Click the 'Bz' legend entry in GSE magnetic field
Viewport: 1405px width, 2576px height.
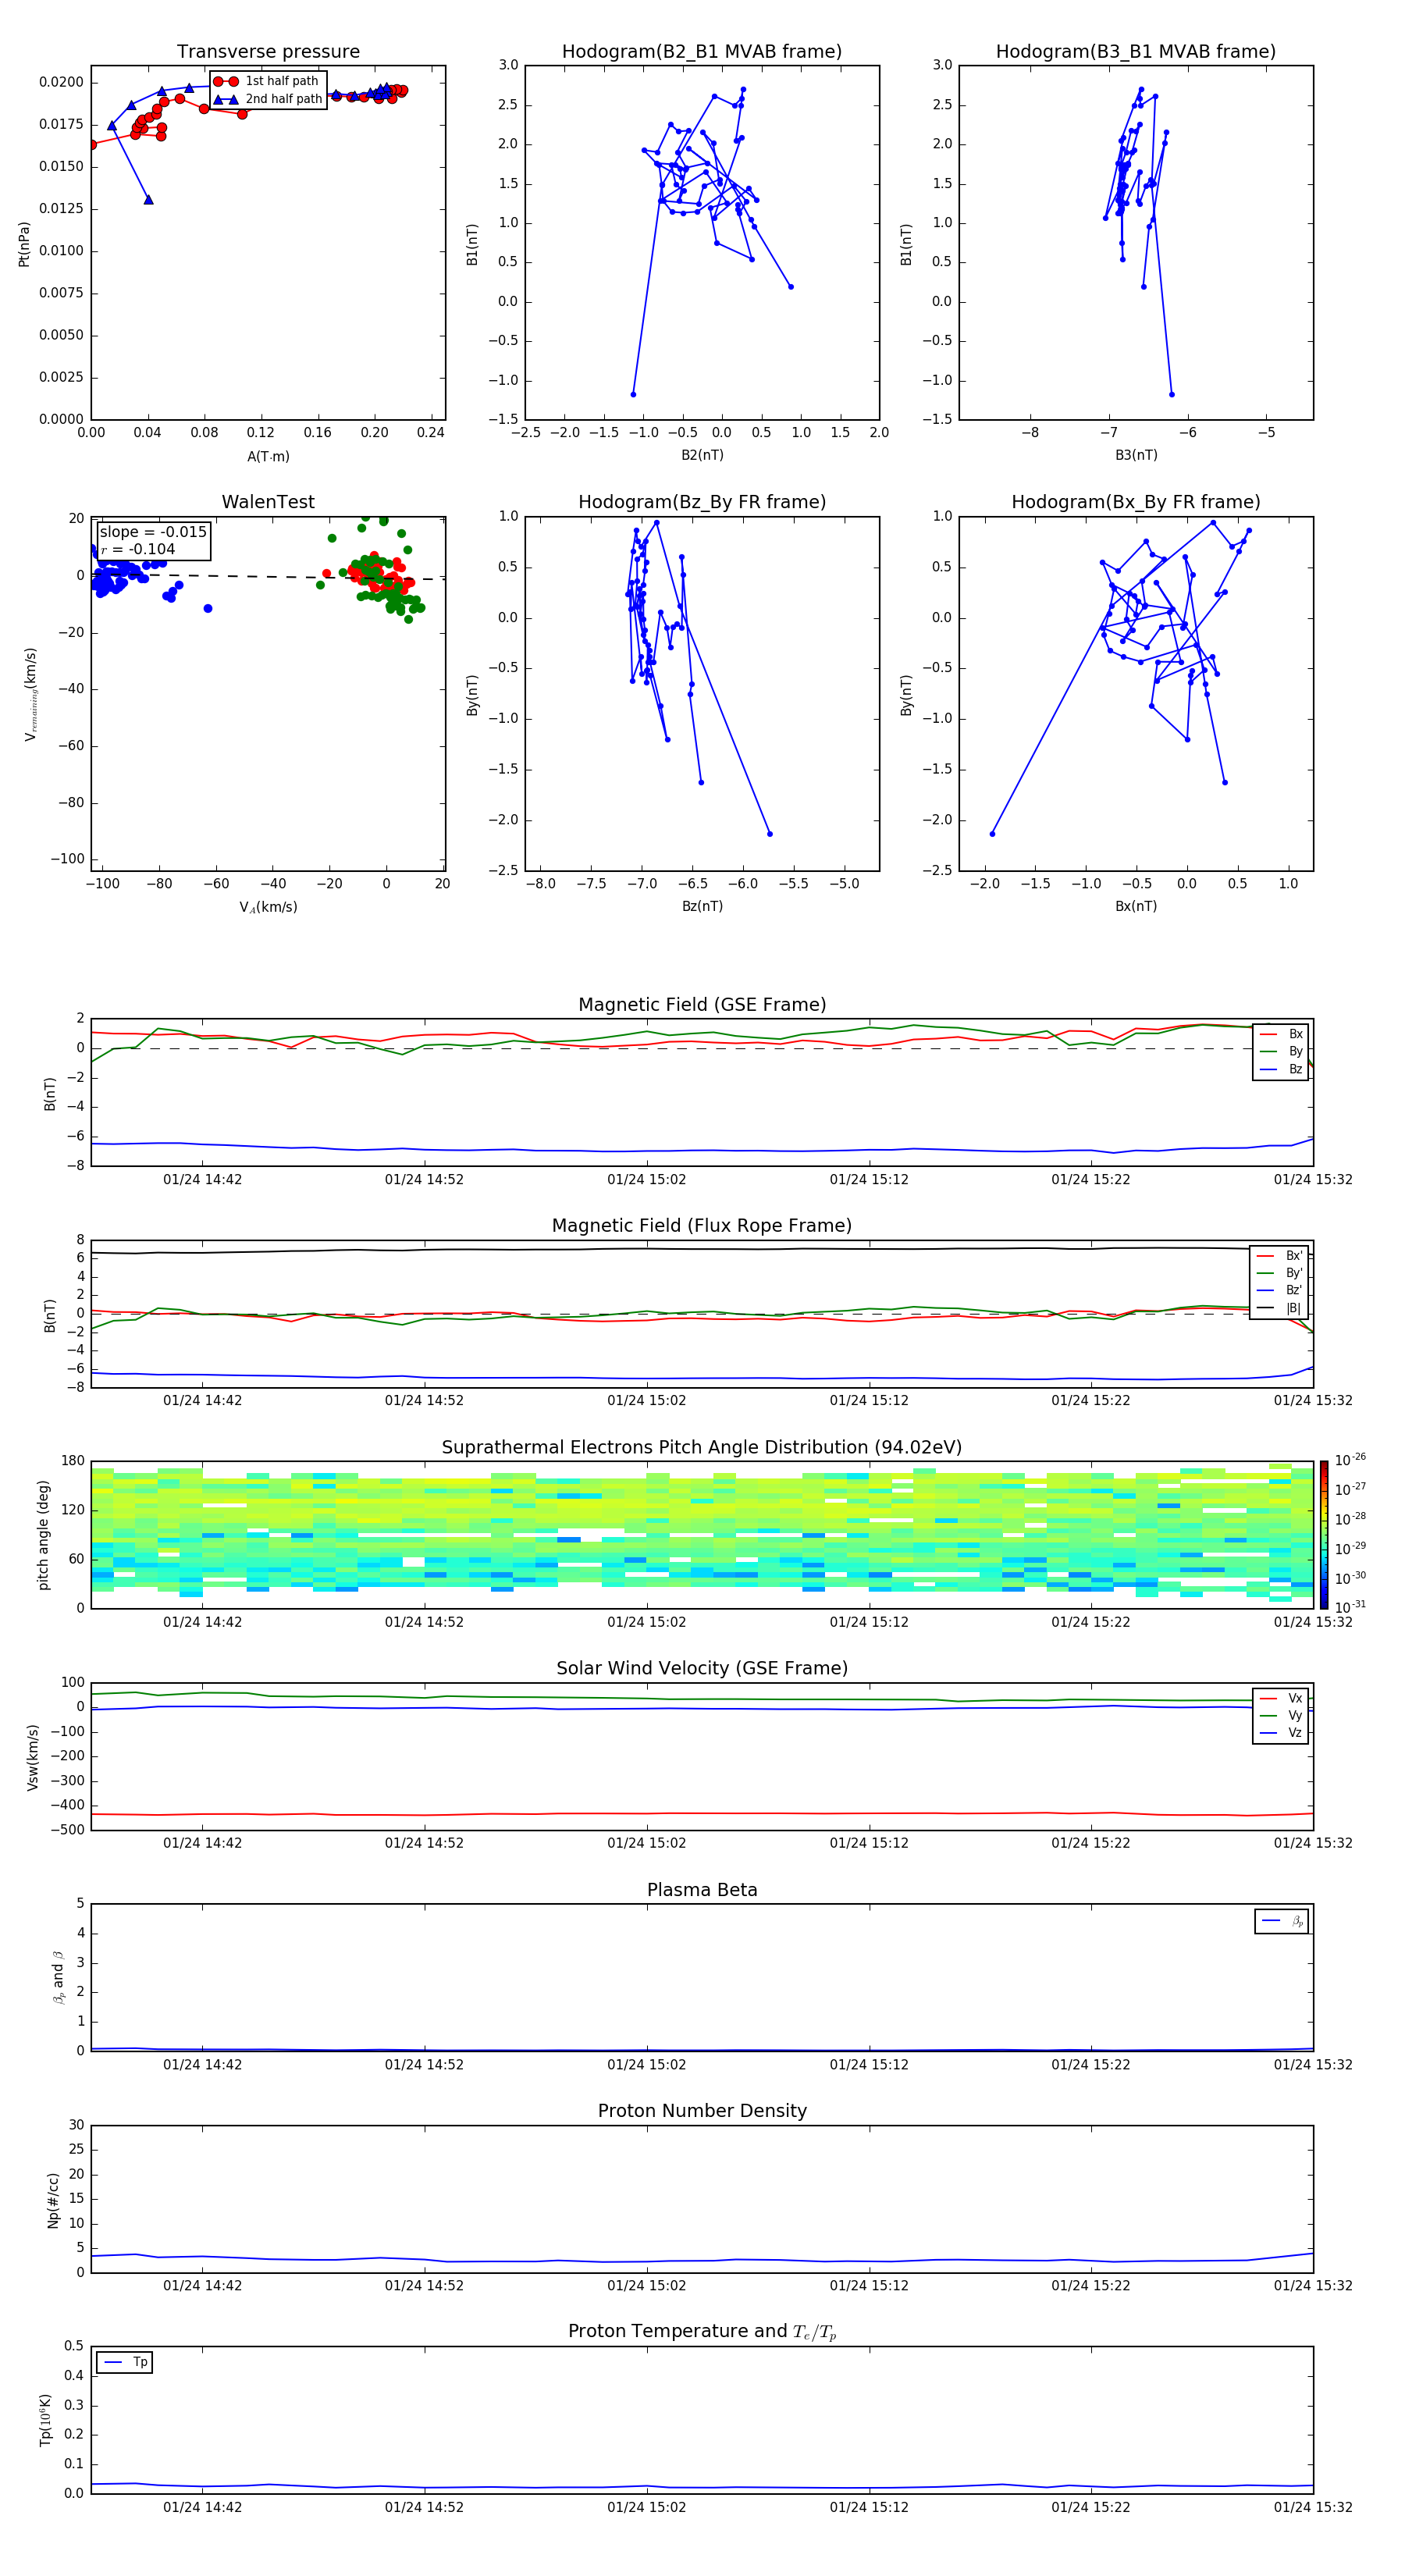pos(1282,1069)
